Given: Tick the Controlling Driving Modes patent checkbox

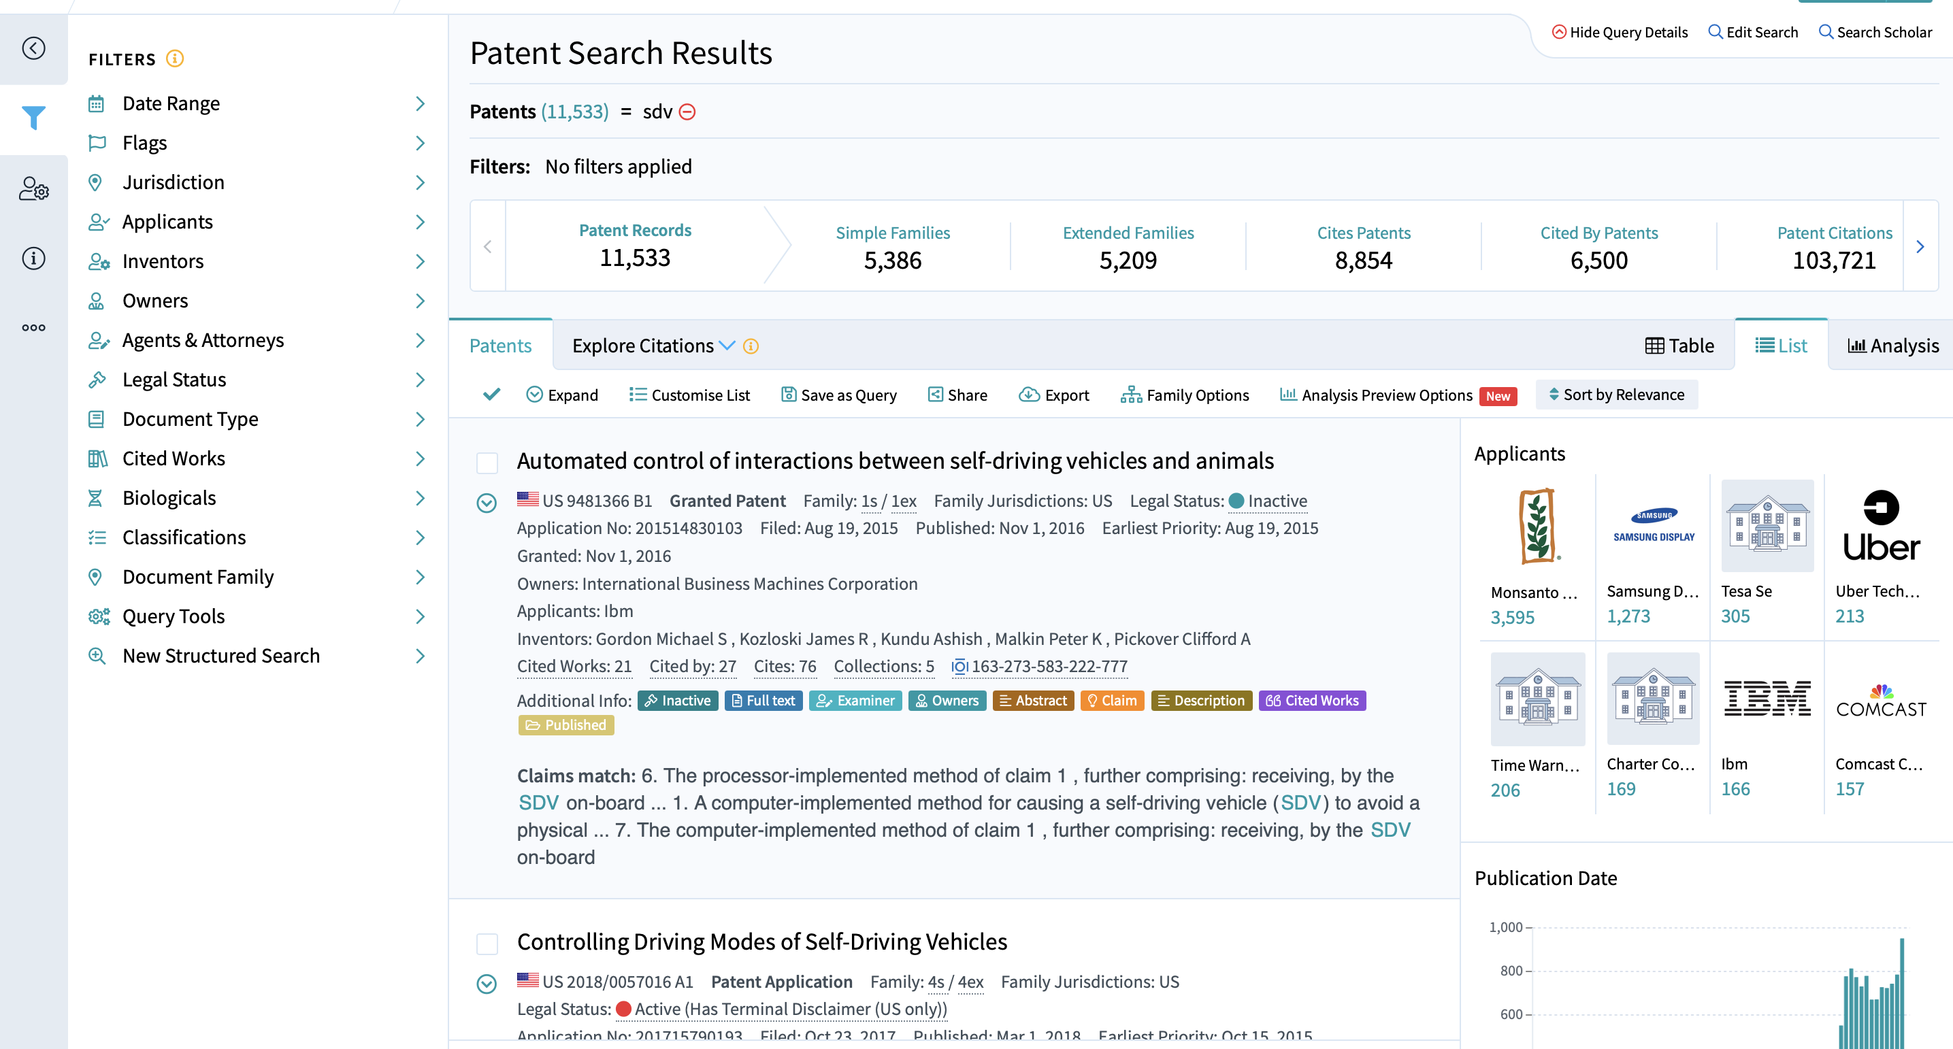Looking at the screenshot, I should [x=487, y=943].
